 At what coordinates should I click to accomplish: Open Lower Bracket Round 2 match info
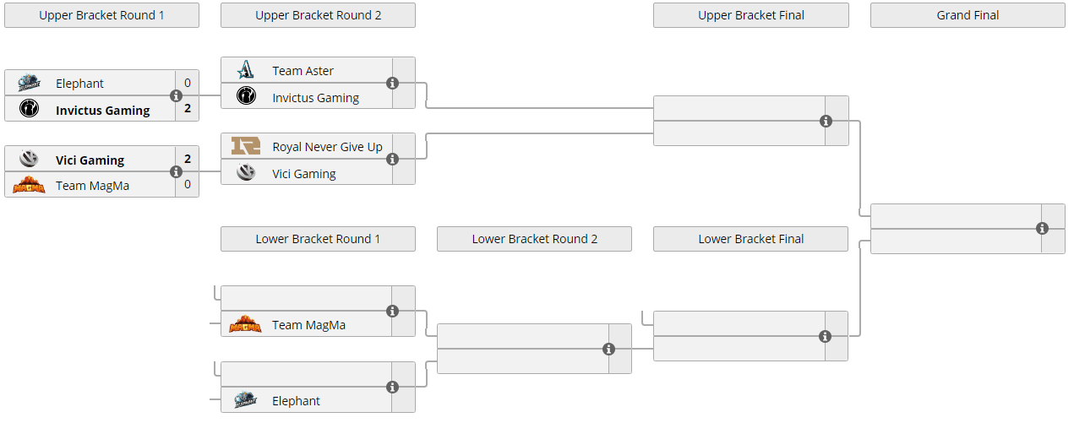608,349
